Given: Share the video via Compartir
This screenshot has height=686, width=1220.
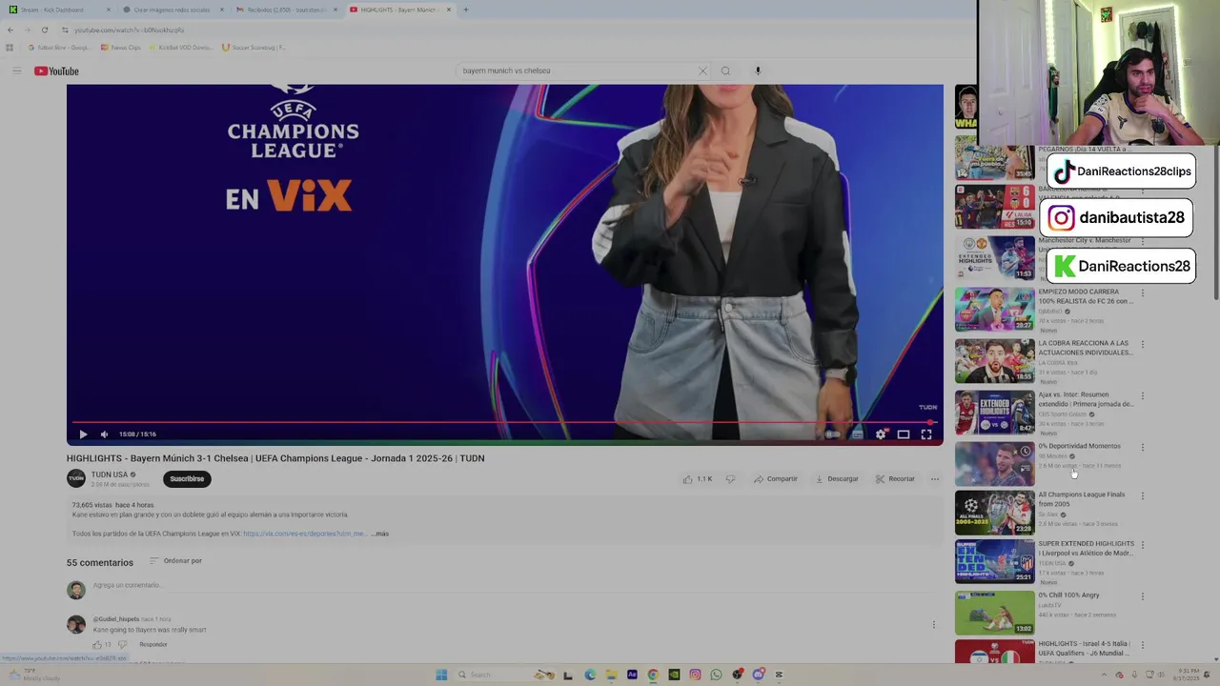Looking at the screenshot, I should [775, 479].
